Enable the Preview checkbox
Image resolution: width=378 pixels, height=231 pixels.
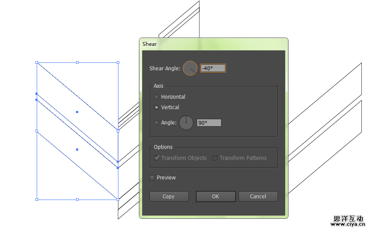point(152,178)
